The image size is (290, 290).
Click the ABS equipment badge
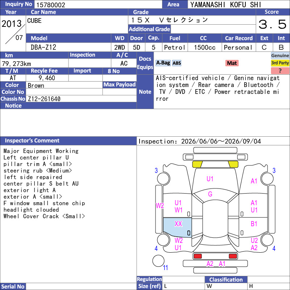[x=177, y=63]
